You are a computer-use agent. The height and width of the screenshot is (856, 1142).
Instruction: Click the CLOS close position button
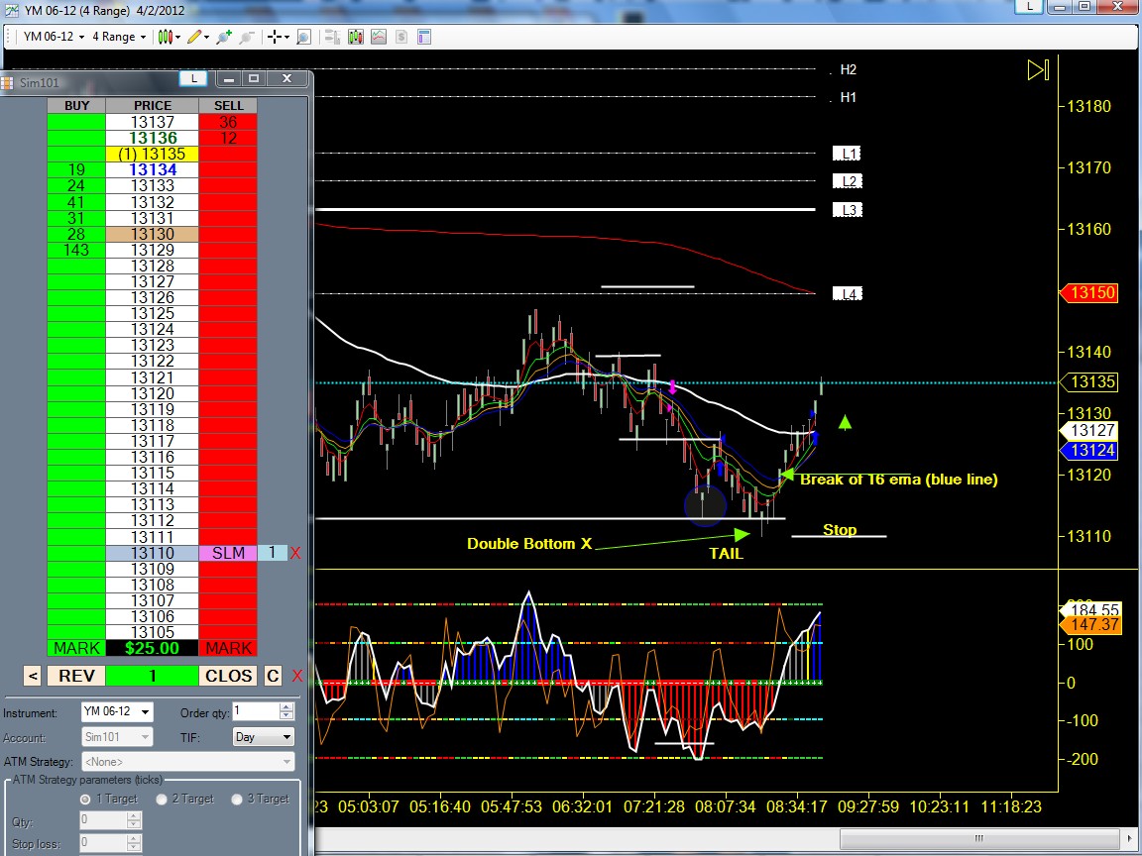click(228, 676)
